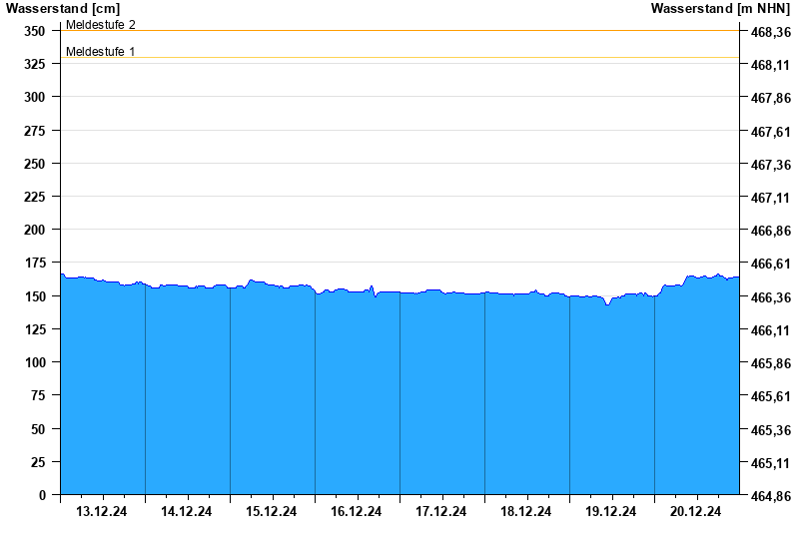Select the 0 value on left axis
The height and width of the screenshot is (549, 799).
click(42, 494)
